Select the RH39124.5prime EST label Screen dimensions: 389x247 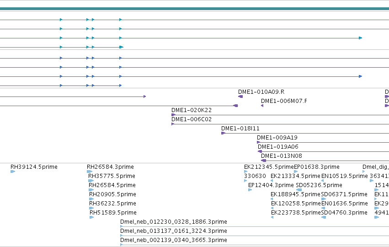click(x=34, y=167)
